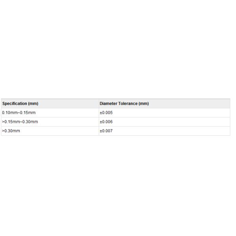Click the ±0.006 tolerance value
This screenshot has height=236, width=236.
[106, 122]
